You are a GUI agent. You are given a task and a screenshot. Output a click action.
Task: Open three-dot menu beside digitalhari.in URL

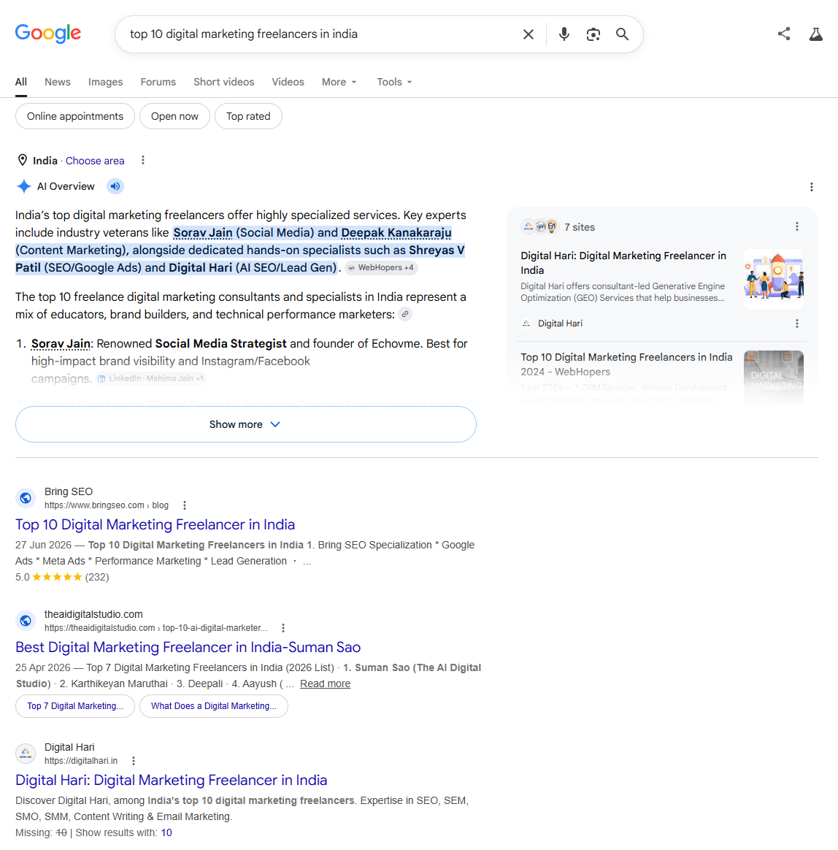pyautogui.click(x=134, y=761)
